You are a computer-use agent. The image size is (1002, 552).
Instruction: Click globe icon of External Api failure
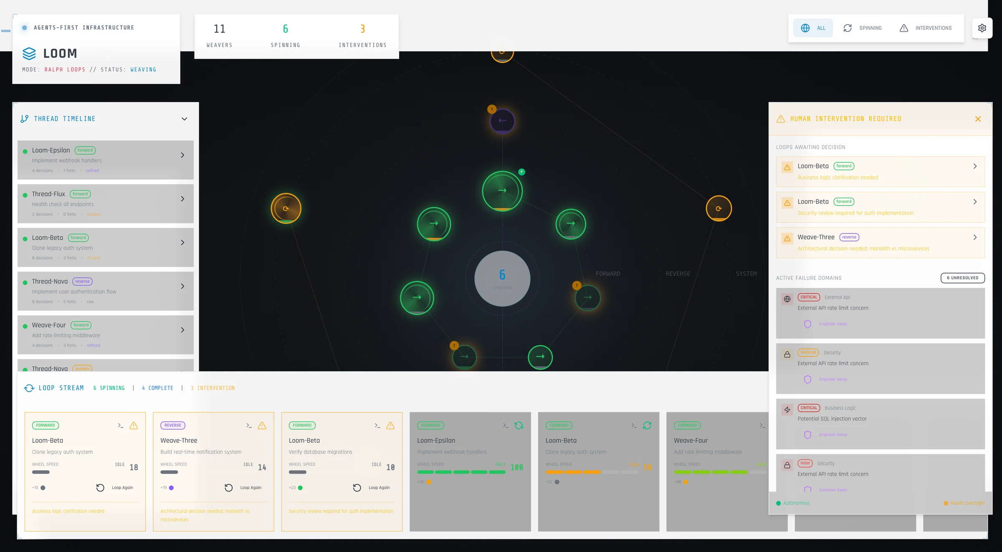[x=787, y=299]
